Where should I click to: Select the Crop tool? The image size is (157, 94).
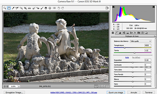point(25,8)
